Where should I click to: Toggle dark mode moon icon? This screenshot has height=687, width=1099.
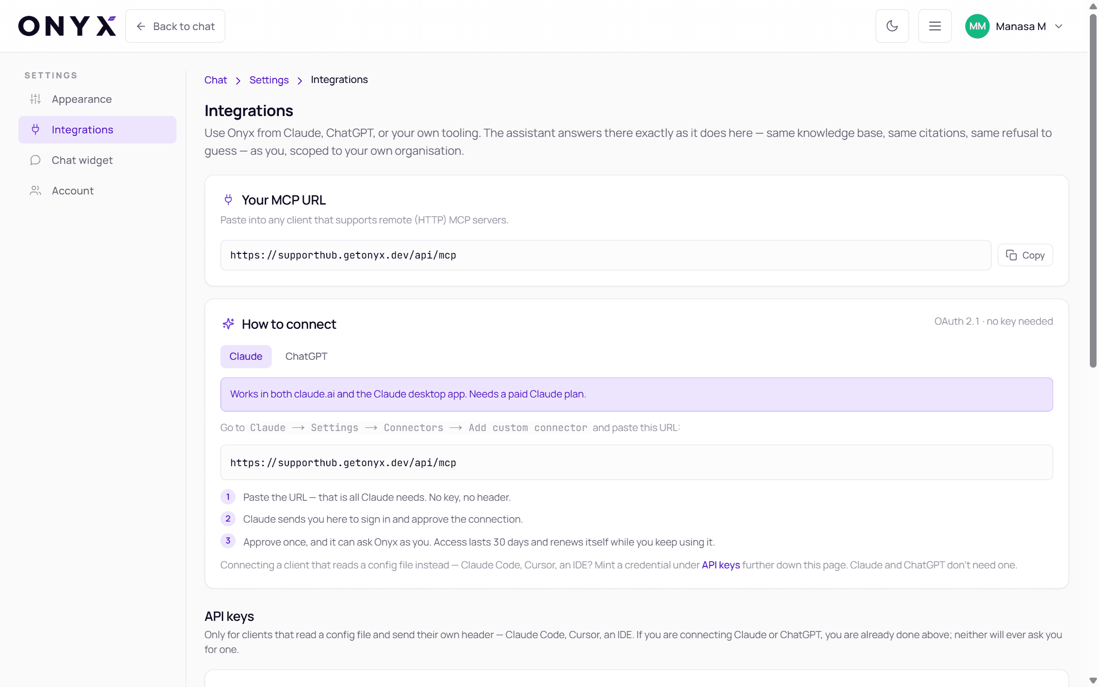[892, 26]
